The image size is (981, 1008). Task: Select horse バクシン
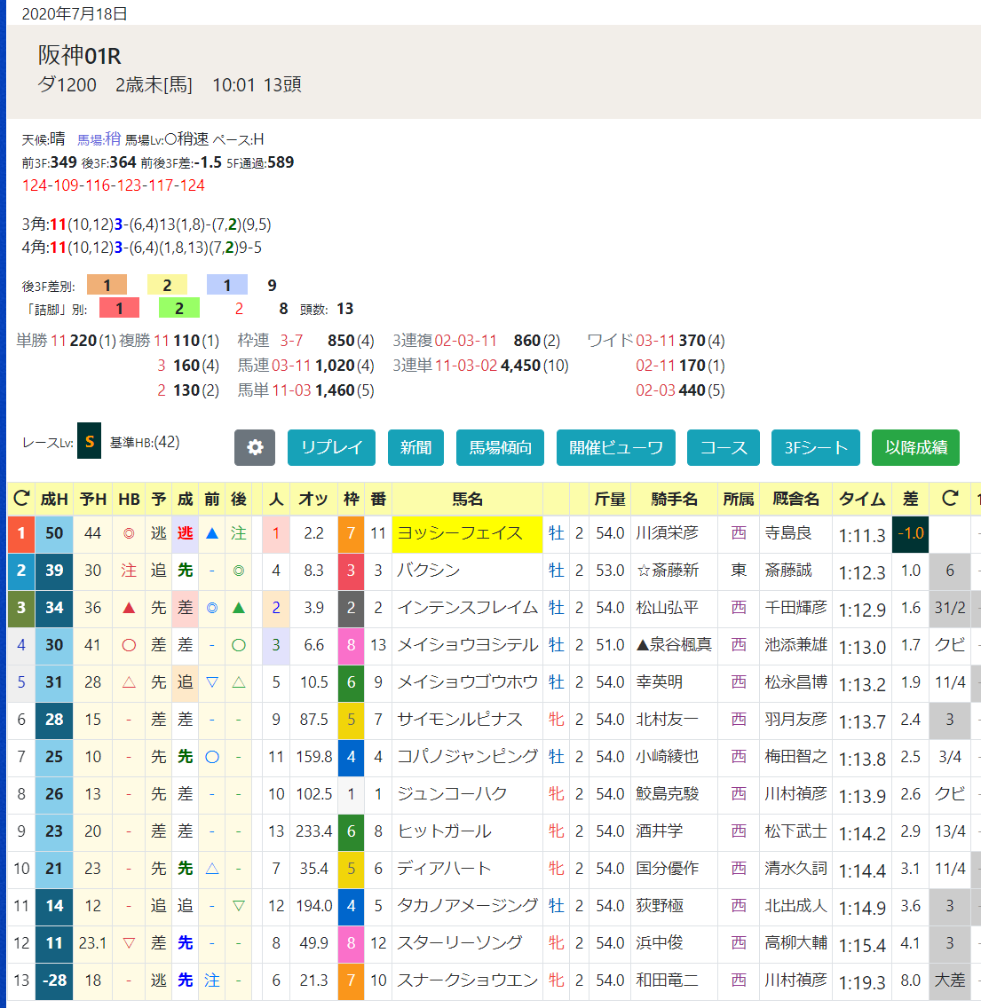[x=429, y=571]
